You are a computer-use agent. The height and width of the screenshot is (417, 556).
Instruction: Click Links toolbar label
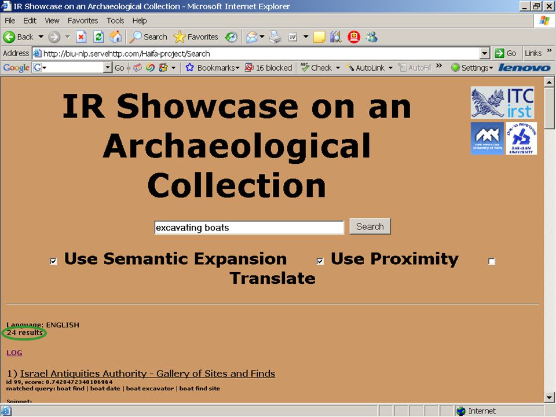533,53
